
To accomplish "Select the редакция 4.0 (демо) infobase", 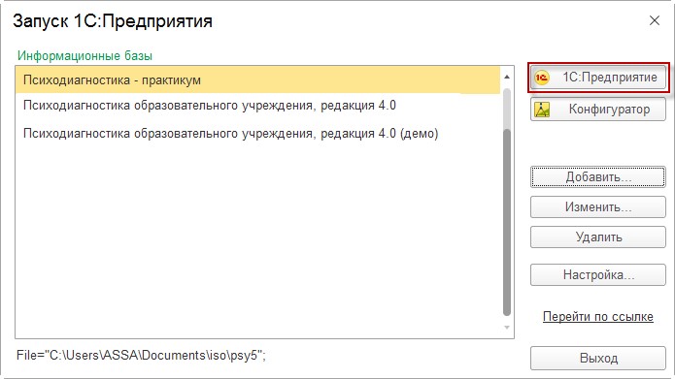I will pyautogui.click(x=257, y=134).
